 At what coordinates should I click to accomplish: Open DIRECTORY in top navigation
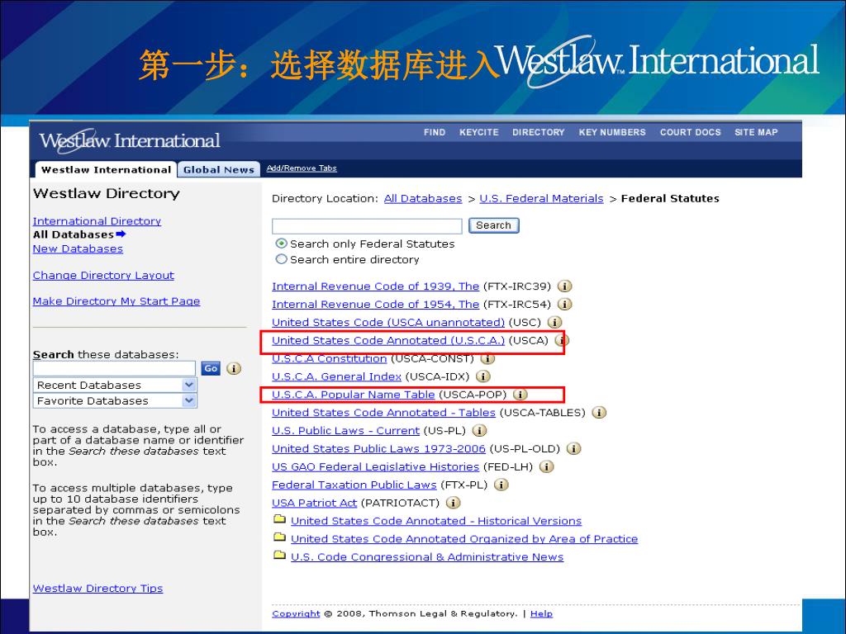tap(539, 132)
